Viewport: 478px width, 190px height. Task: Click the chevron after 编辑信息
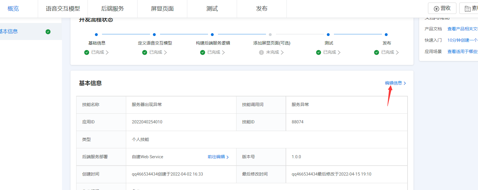[405, 83]
